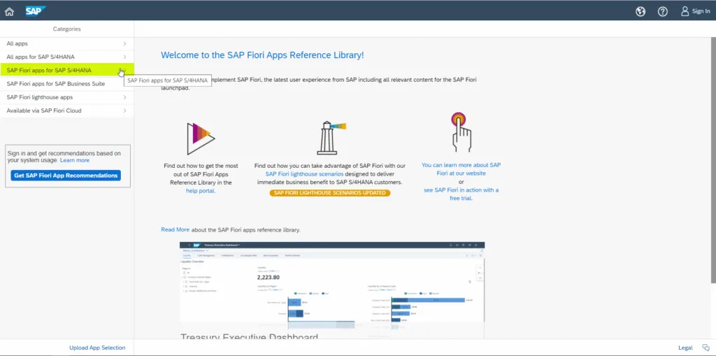Click the pointing finger illustration
The width and height of the screenshot is (716, 356).
tap(461, 132)
